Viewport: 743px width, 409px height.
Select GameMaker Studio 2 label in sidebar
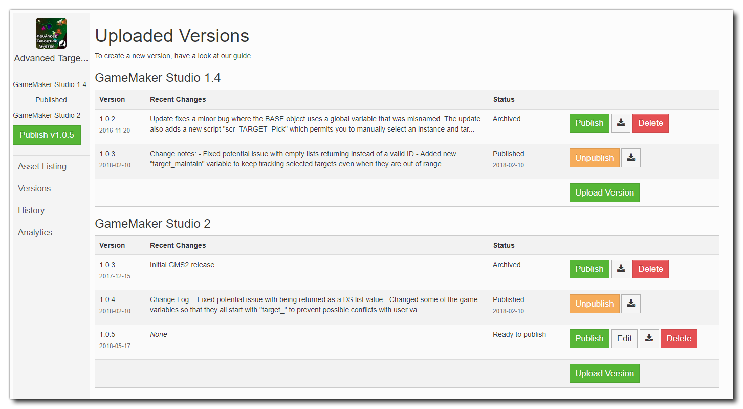point(47,115)
